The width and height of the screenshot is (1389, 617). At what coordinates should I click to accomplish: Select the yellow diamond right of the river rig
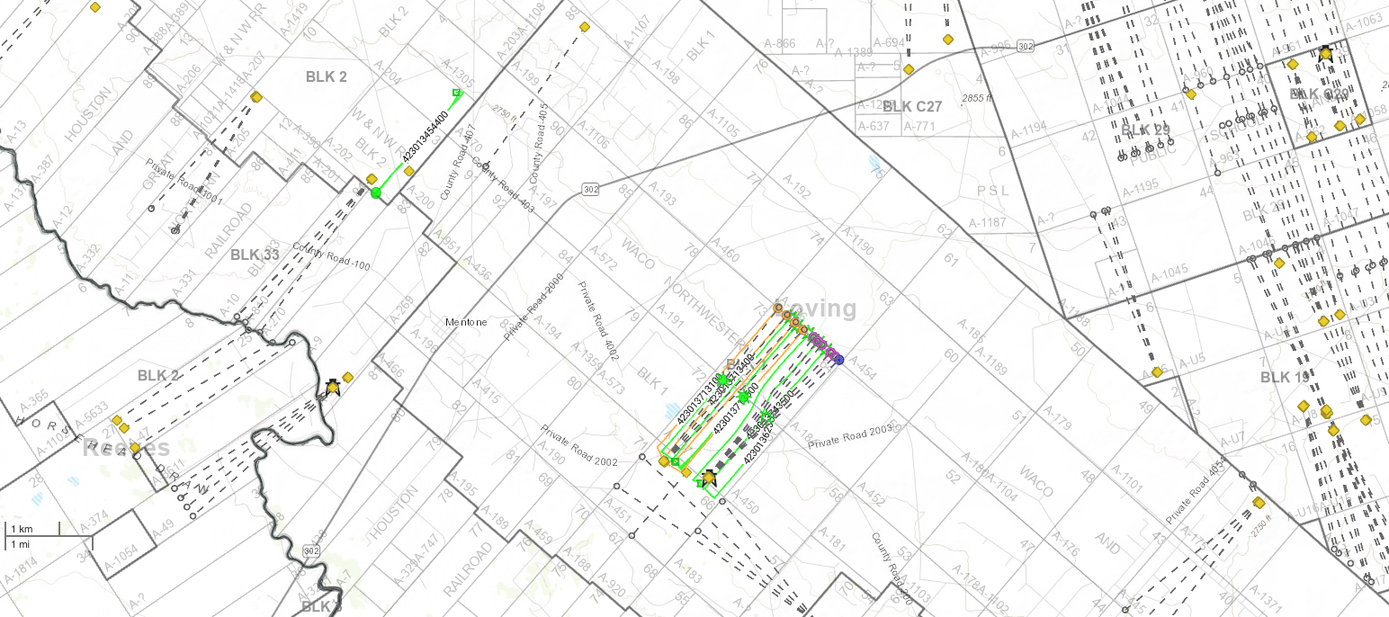348,378
